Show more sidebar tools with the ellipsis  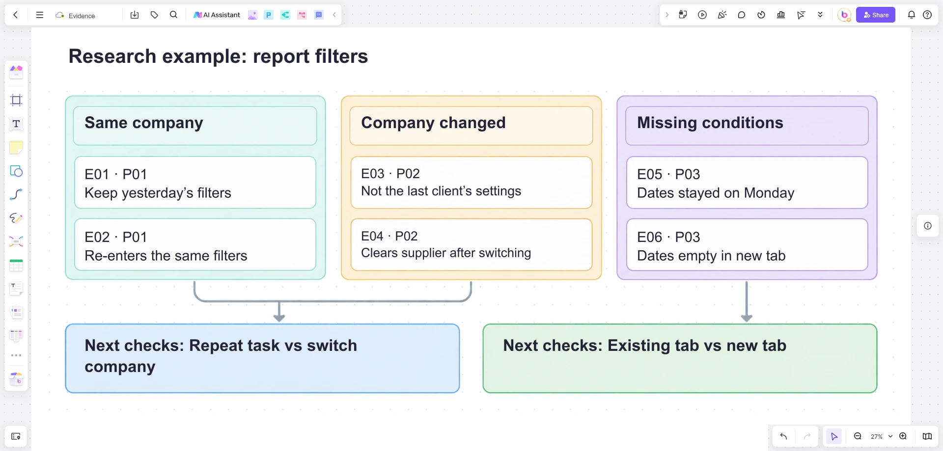16,355
